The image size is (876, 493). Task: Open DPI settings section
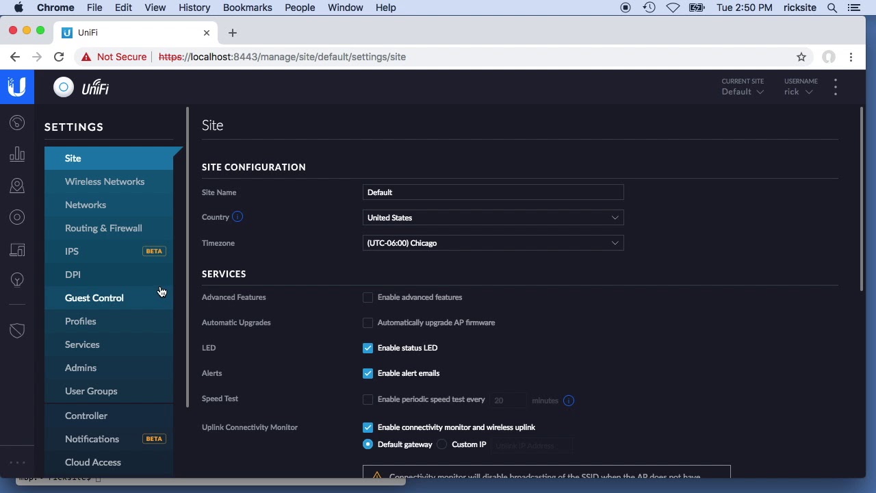point(109,275)
